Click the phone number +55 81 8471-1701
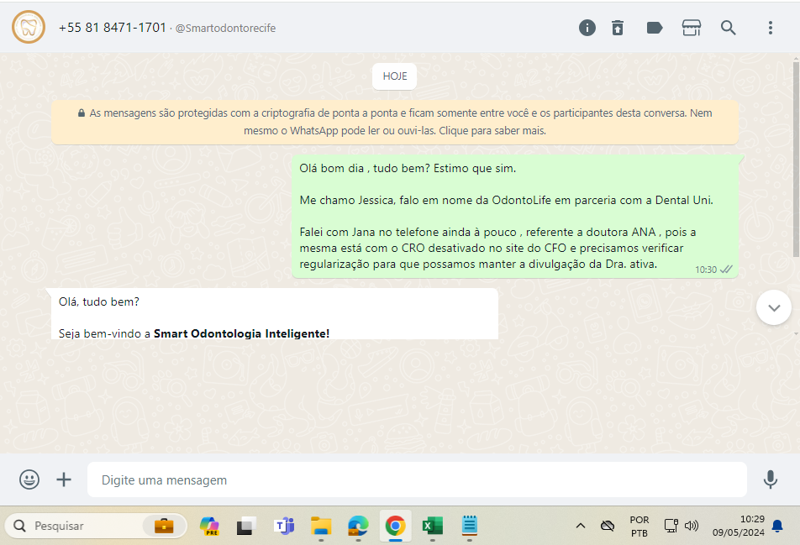The image size is (800, 545). (x=113, y=28)
